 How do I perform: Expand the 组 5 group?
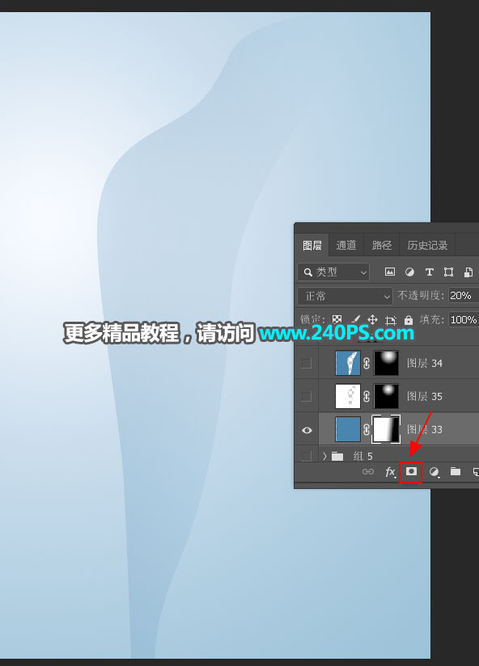pos(324,456)
